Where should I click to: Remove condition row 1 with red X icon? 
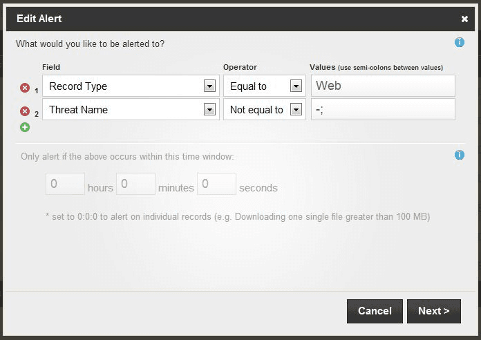coord(25,88)
